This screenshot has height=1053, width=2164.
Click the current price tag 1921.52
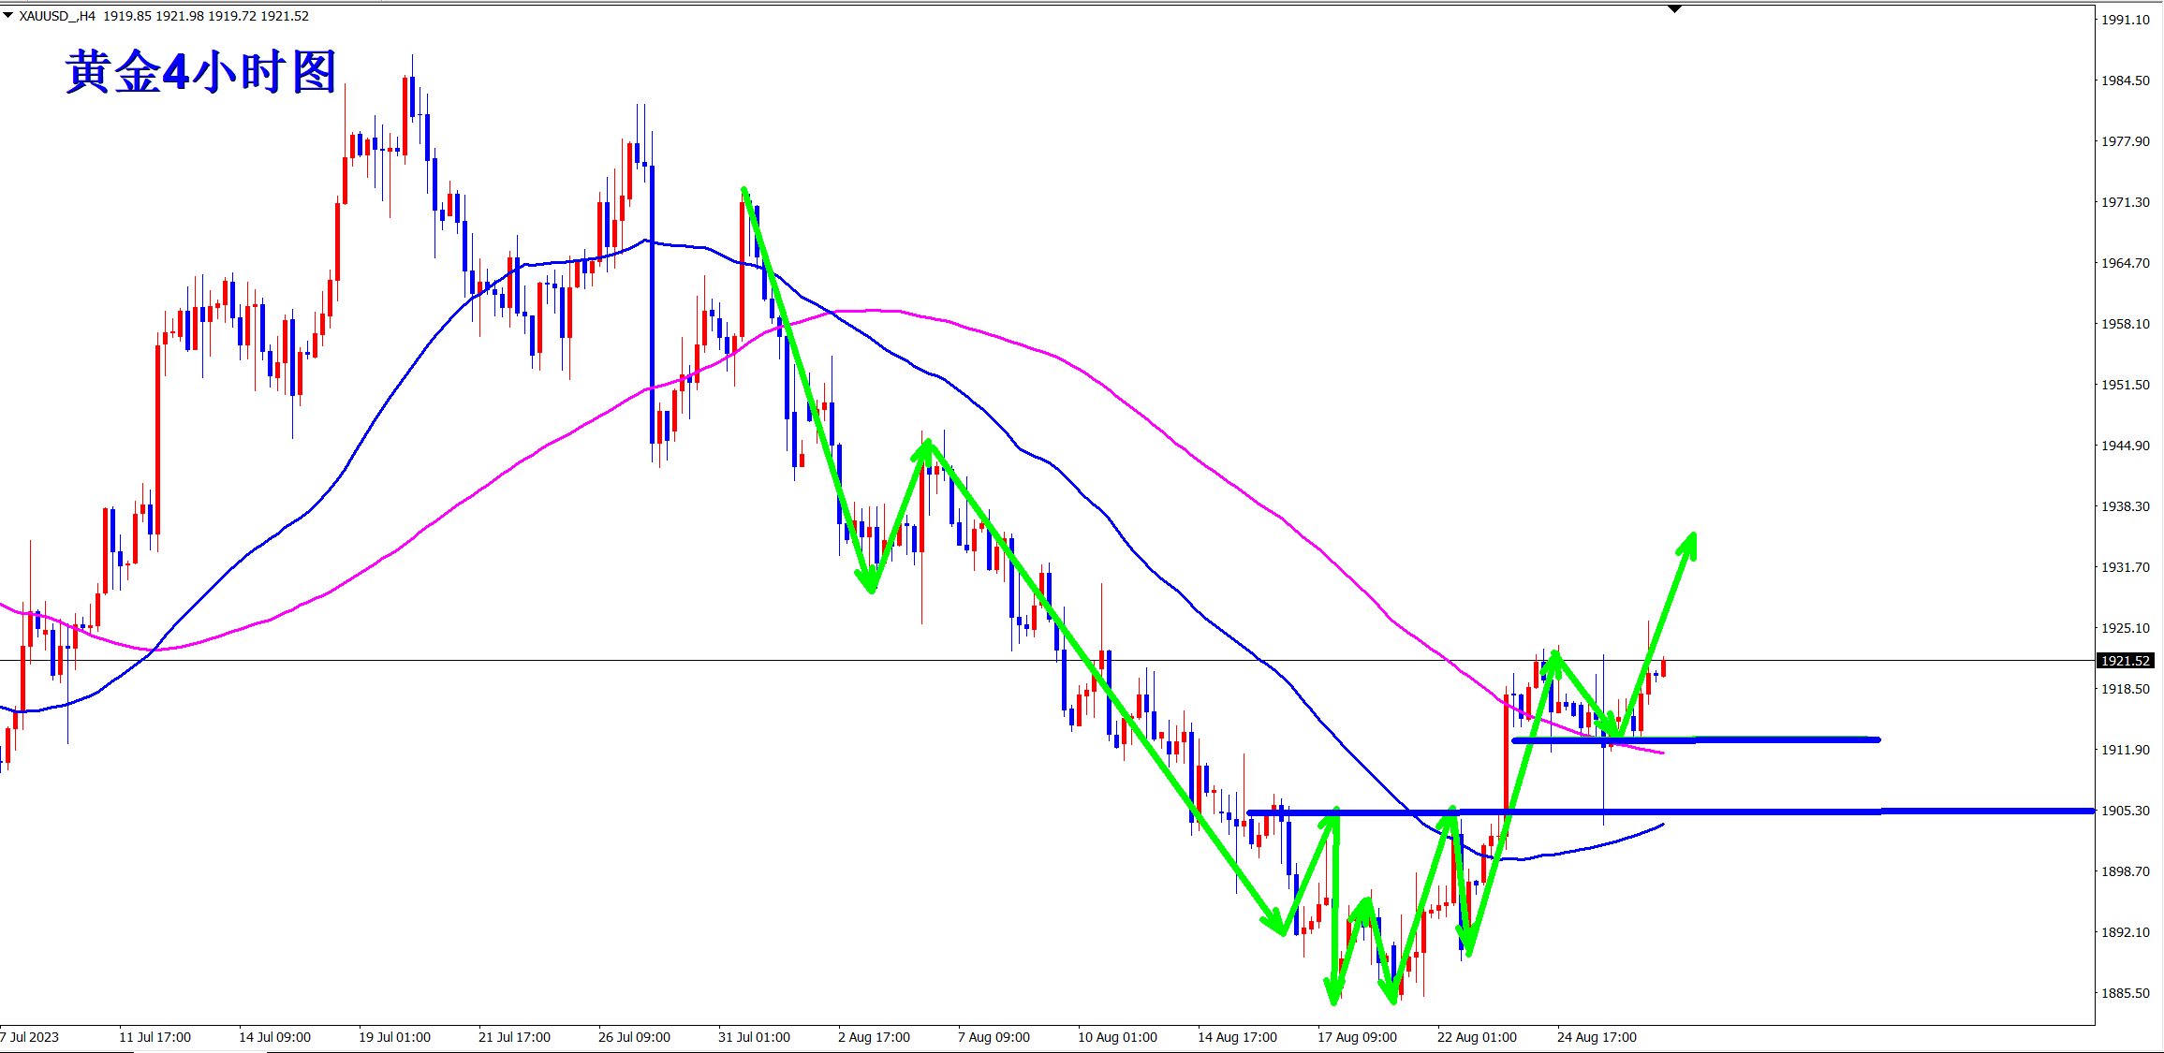pos(2125,661)
